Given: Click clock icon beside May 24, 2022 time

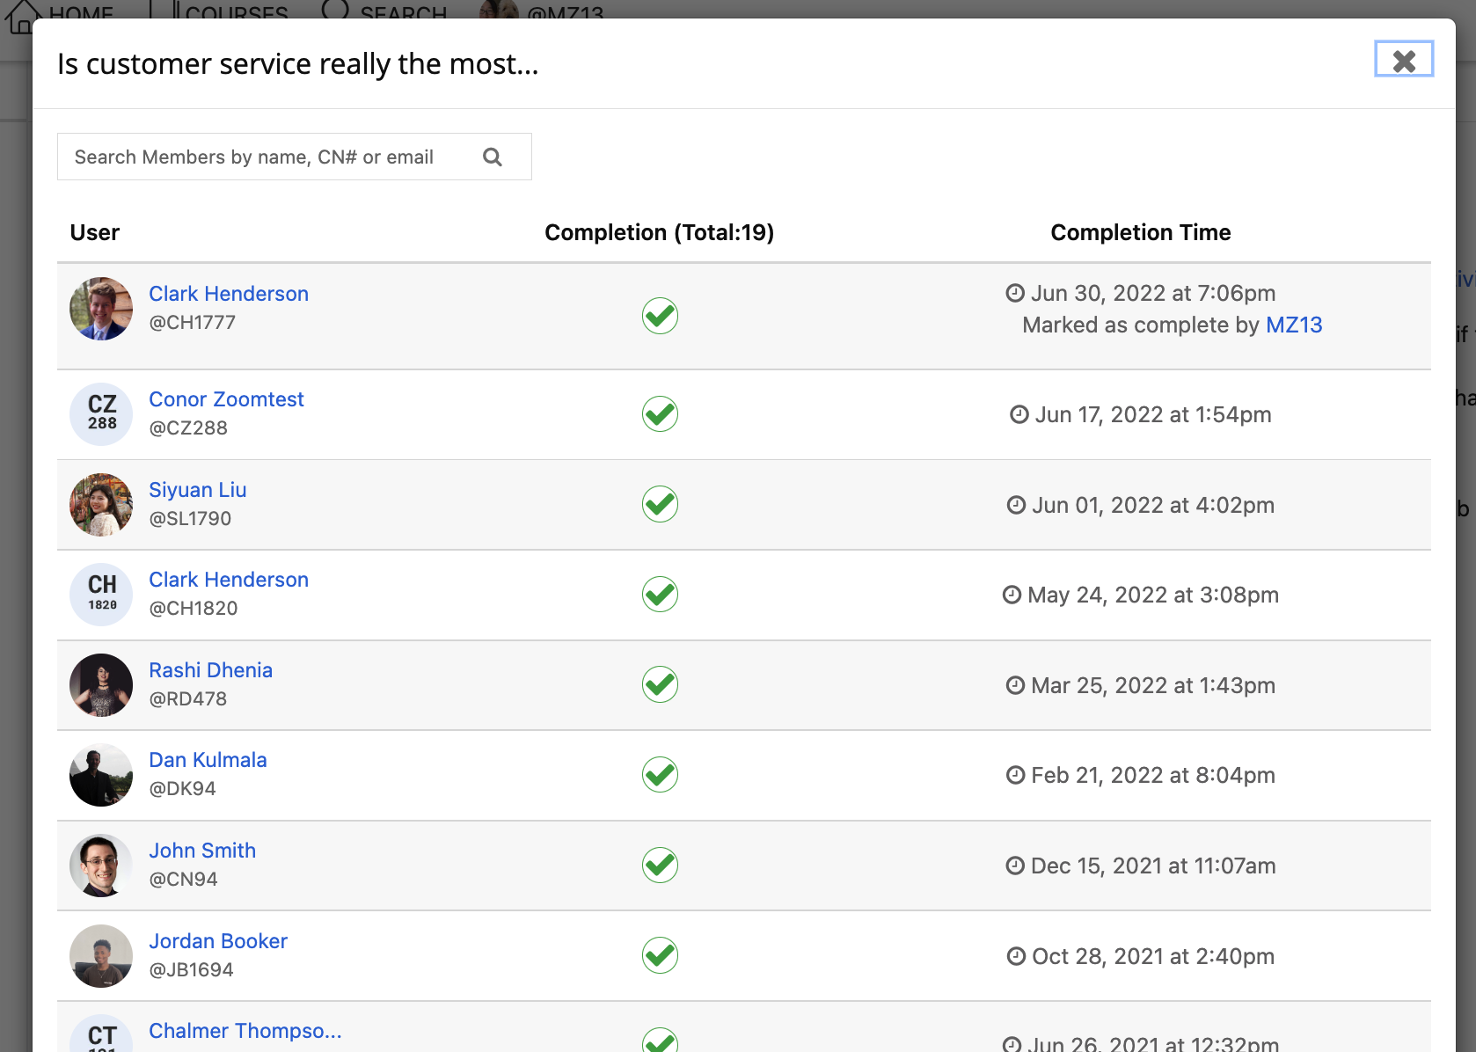Looking at the screenshot, I should [1012, 595].
